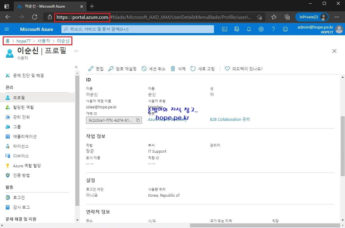Collapse the left menu with double chevron
This screenshot has width=345, height=228.
coord(76,67)
